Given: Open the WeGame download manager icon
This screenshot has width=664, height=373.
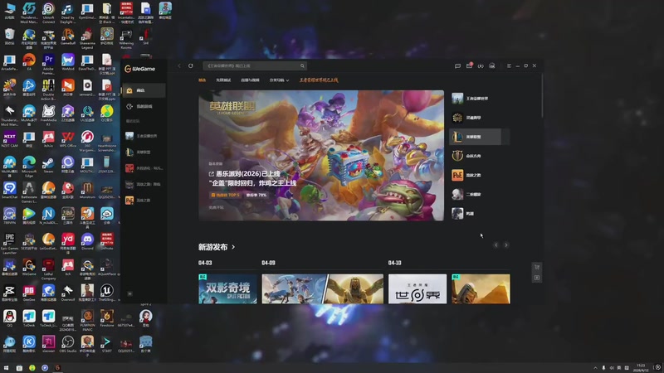Looking at the screenshot, I should point(481,66).
